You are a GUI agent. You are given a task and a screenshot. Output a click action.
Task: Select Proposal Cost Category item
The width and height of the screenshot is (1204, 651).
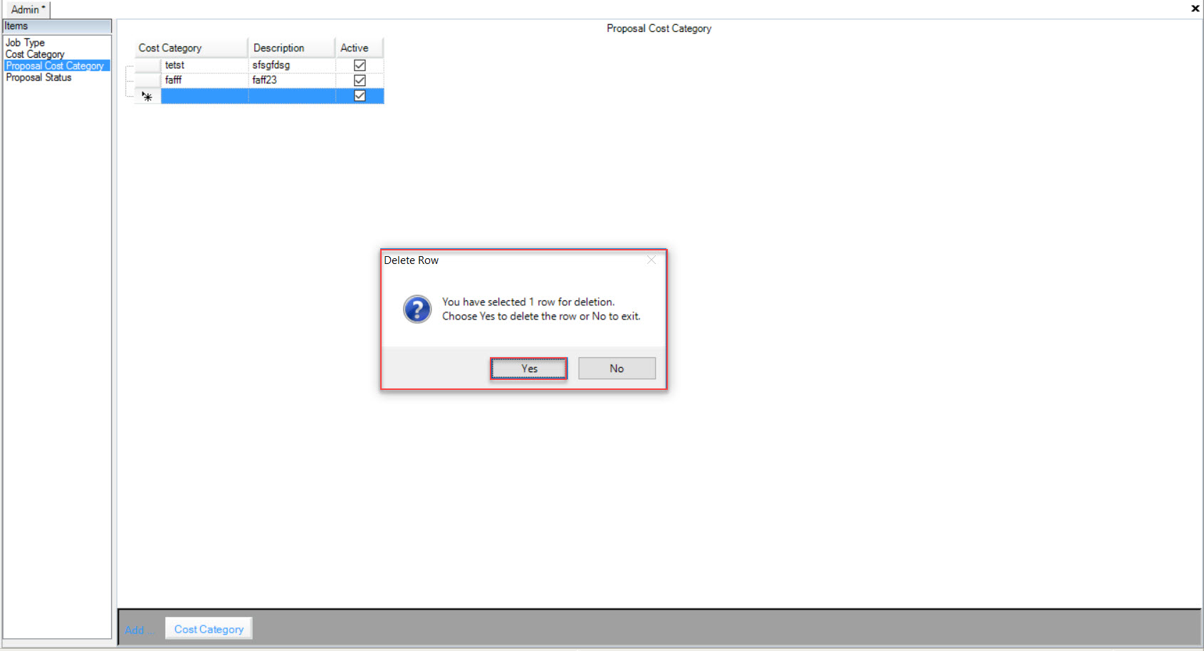click(x=56, y=65)
